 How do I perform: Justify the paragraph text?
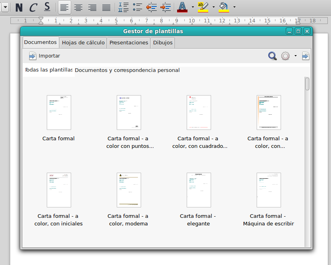coord(106,7)
